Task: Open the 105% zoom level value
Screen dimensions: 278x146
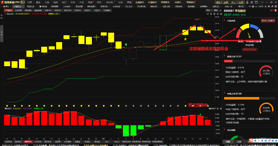Action: [261, 6]
